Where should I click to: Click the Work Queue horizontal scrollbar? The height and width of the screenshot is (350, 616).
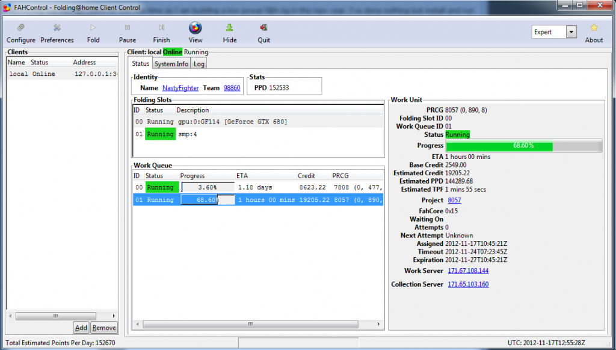[x=250, y=325]
